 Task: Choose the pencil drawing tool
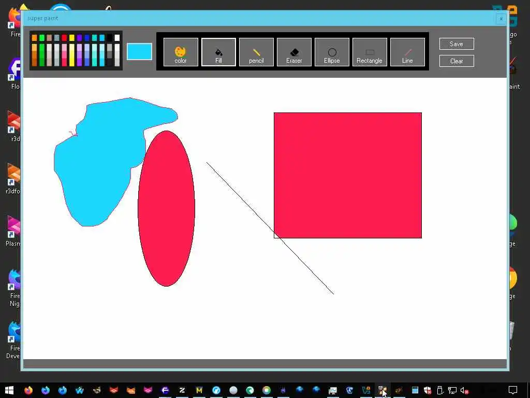pyautogui.click(x=256, y=52)
